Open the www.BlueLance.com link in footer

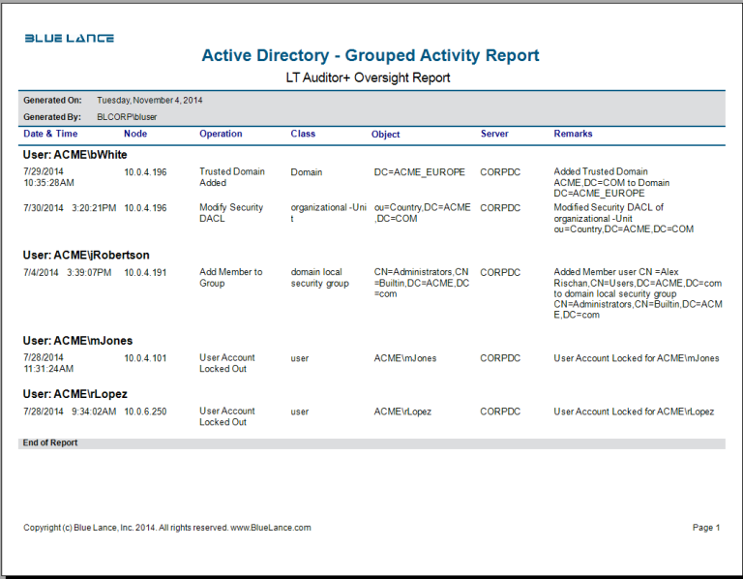pos(270,528)
